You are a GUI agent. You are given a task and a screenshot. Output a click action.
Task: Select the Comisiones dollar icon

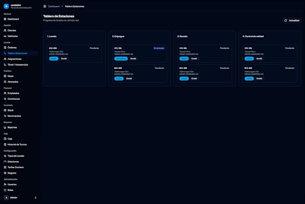5,99
